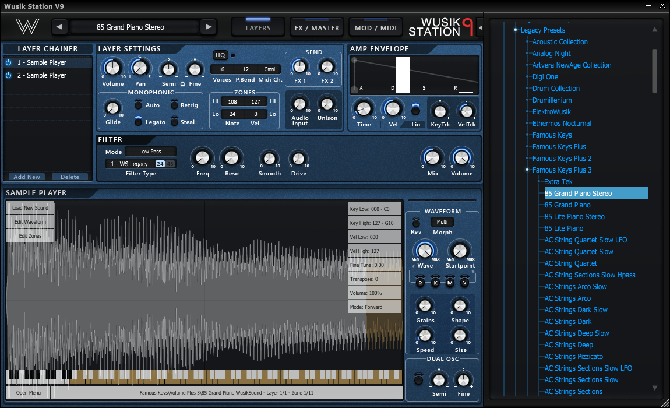Click the Glide knob
The height and width of the screenshot is (408, 670).
coord(112,108)
